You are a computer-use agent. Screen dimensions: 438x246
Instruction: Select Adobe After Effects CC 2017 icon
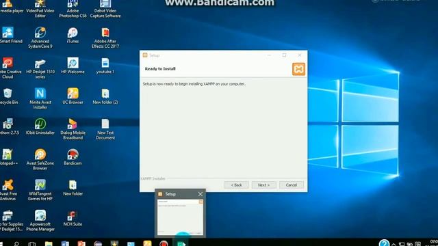(x=105, y=38)
